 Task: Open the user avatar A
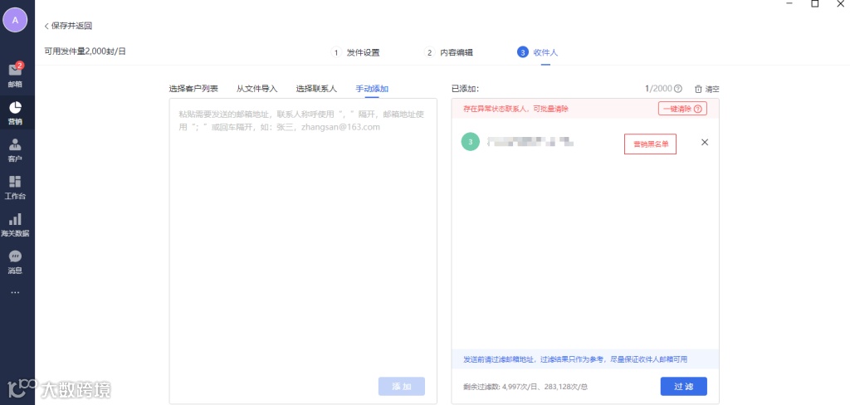(15, 20)
